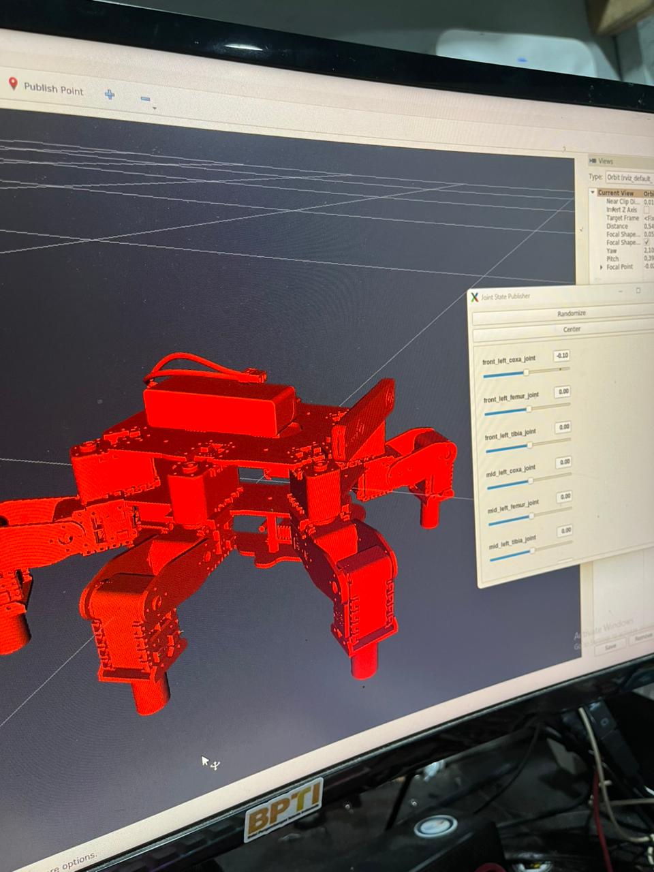Click the Joint State Publisher X logo
Image resolution: width=654 pixels, height=872 pixels.
pos(475,297)
